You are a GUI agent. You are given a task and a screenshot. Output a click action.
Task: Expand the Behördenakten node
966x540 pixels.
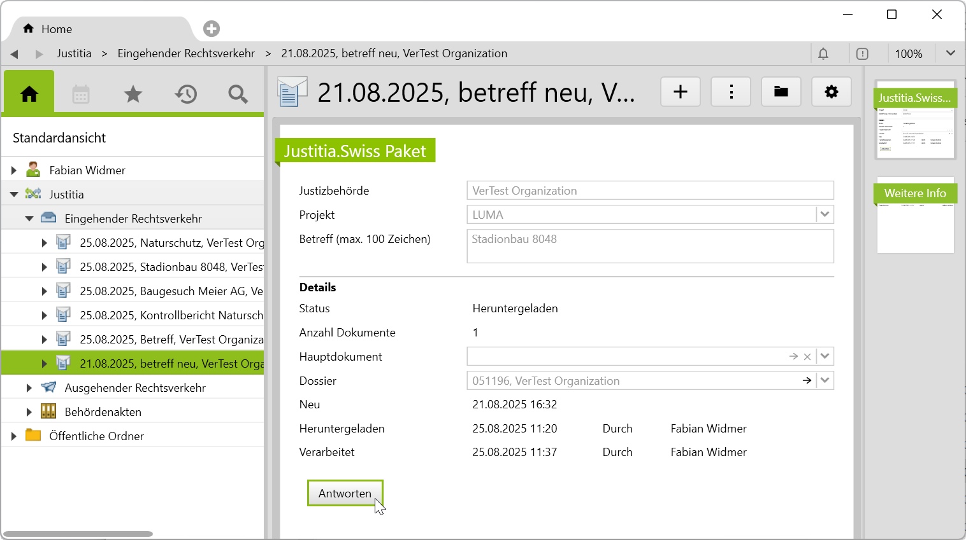pyautogui.click(x=29, y=412)
